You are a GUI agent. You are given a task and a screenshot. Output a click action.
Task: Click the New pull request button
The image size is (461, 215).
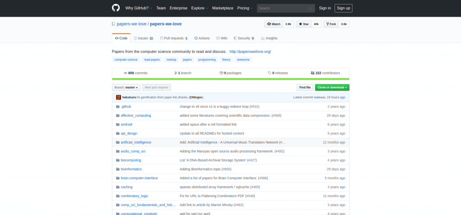click(x=156, y=88)
